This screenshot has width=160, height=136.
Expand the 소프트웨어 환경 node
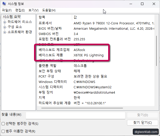pyautogui.click(x=5, y=32)
